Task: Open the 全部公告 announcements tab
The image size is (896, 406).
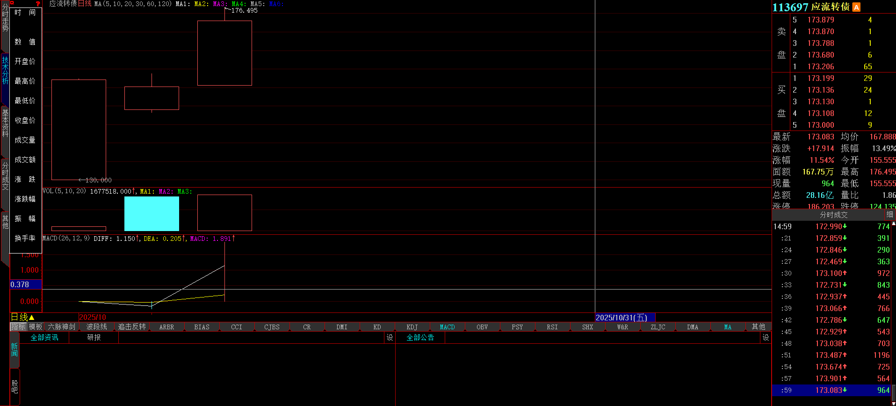Action: (x=420, y=338)
